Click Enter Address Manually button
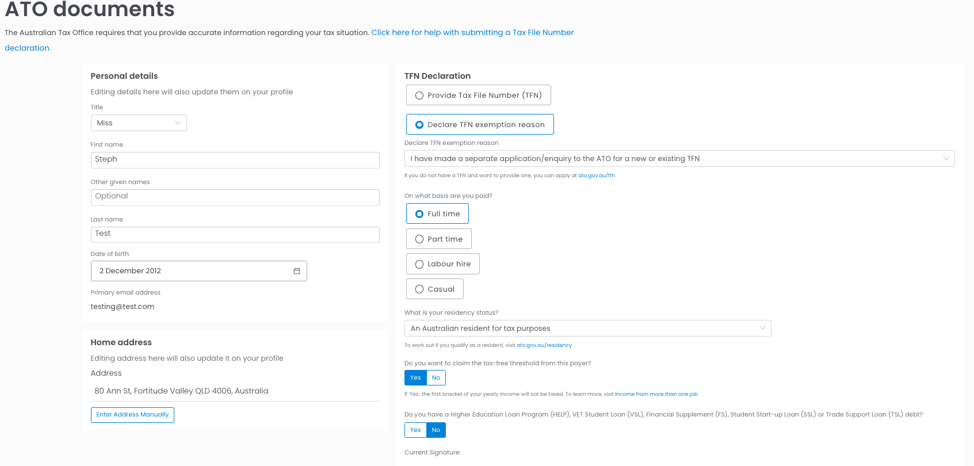The image size is (974, 466). (132, 415)
